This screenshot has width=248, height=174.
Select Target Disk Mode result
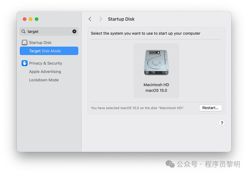point(49,51)
